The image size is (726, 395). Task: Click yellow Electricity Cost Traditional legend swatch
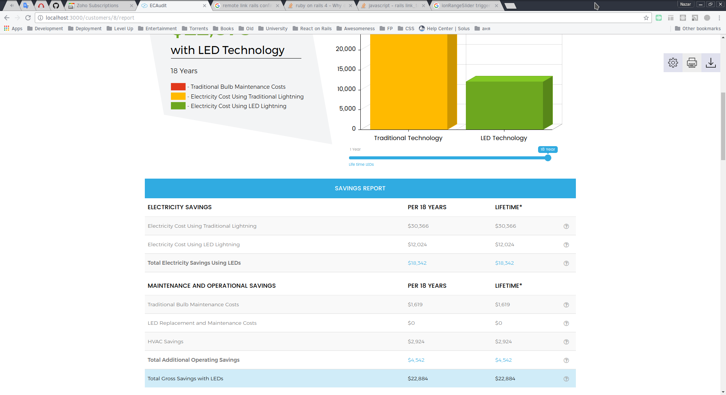[x=178, y=97]
